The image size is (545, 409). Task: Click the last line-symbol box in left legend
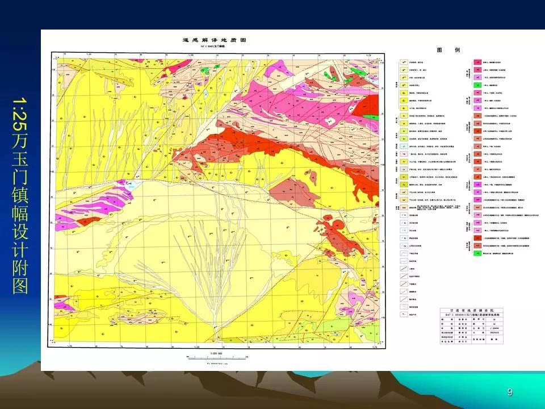(404, 314)
